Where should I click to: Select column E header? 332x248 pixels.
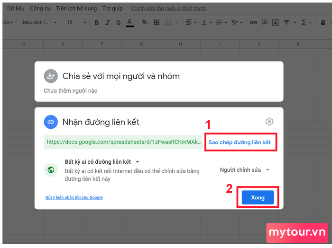[63, 44]
